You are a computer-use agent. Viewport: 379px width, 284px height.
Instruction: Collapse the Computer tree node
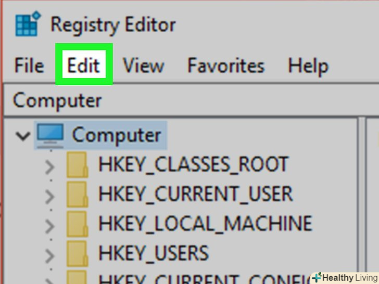tap(23, 136)
